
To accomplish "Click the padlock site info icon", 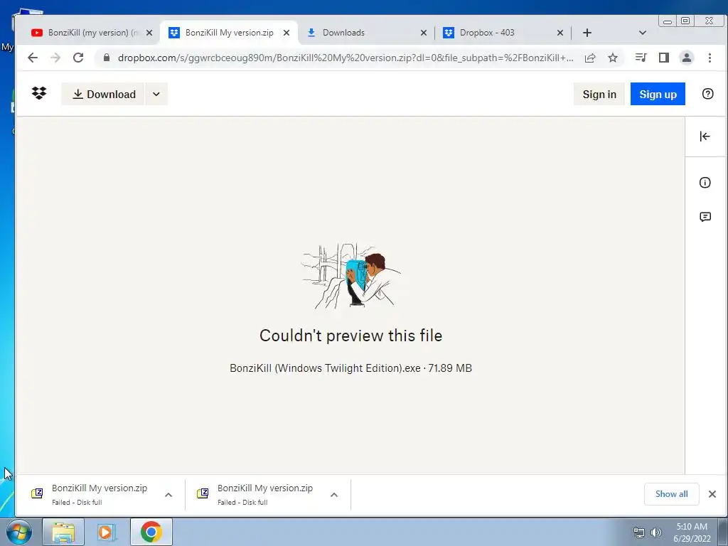I will coord(107,58).
